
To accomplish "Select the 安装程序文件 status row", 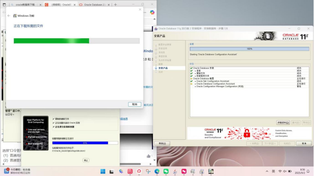I will pos(249,76).
